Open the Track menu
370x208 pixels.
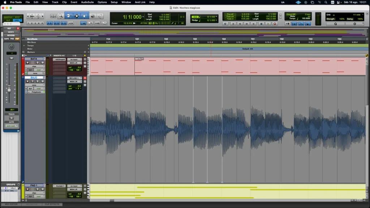(55, 2)
